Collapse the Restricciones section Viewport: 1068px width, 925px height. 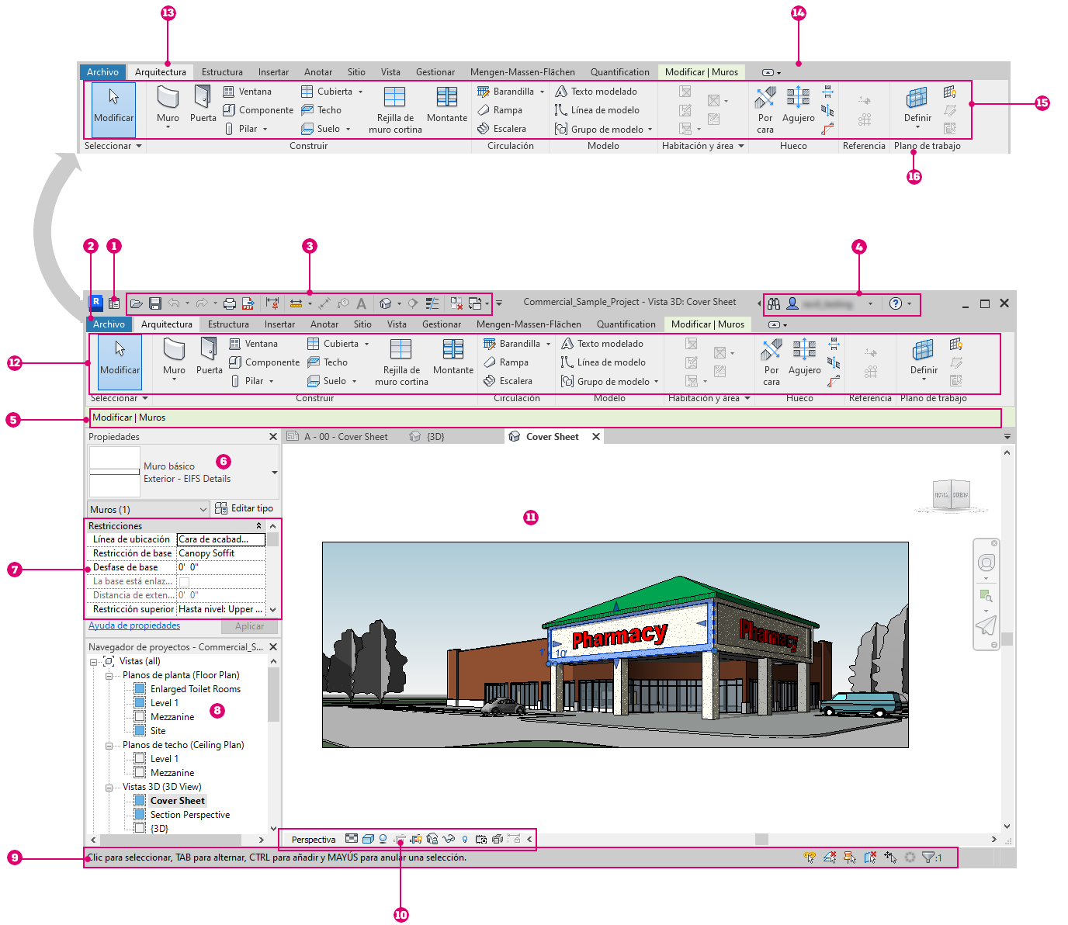click(259, 526)
